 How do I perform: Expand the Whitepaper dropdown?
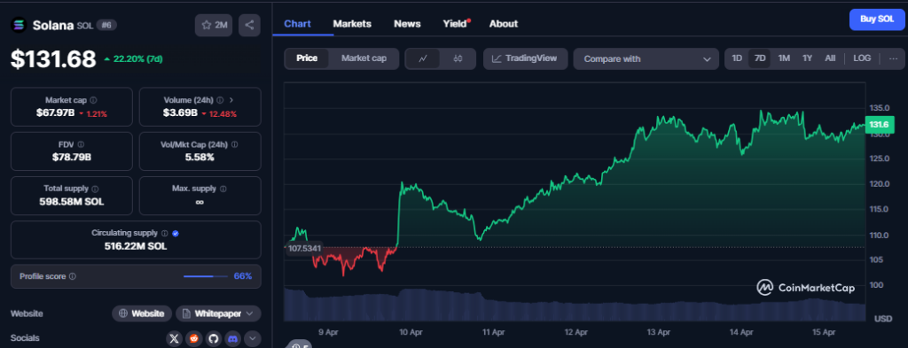(218, 313)
